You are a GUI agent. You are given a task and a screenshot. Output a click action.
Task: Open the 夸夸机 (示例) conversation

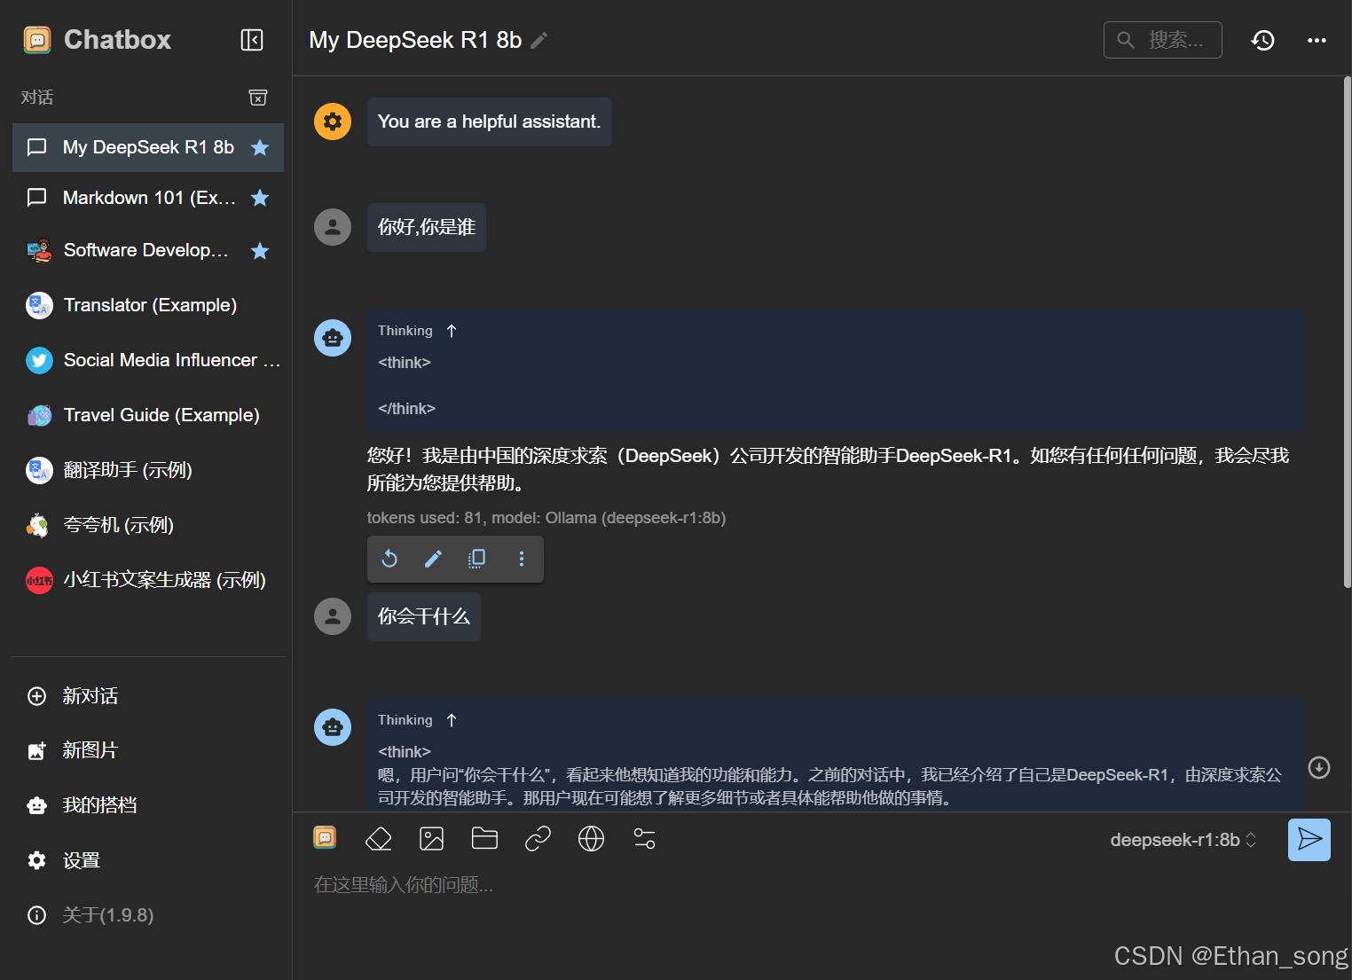[148, 525]
